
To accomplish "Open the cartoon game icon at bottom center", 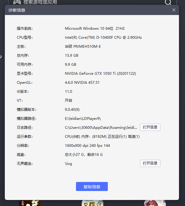I will [x=92, y=203].
